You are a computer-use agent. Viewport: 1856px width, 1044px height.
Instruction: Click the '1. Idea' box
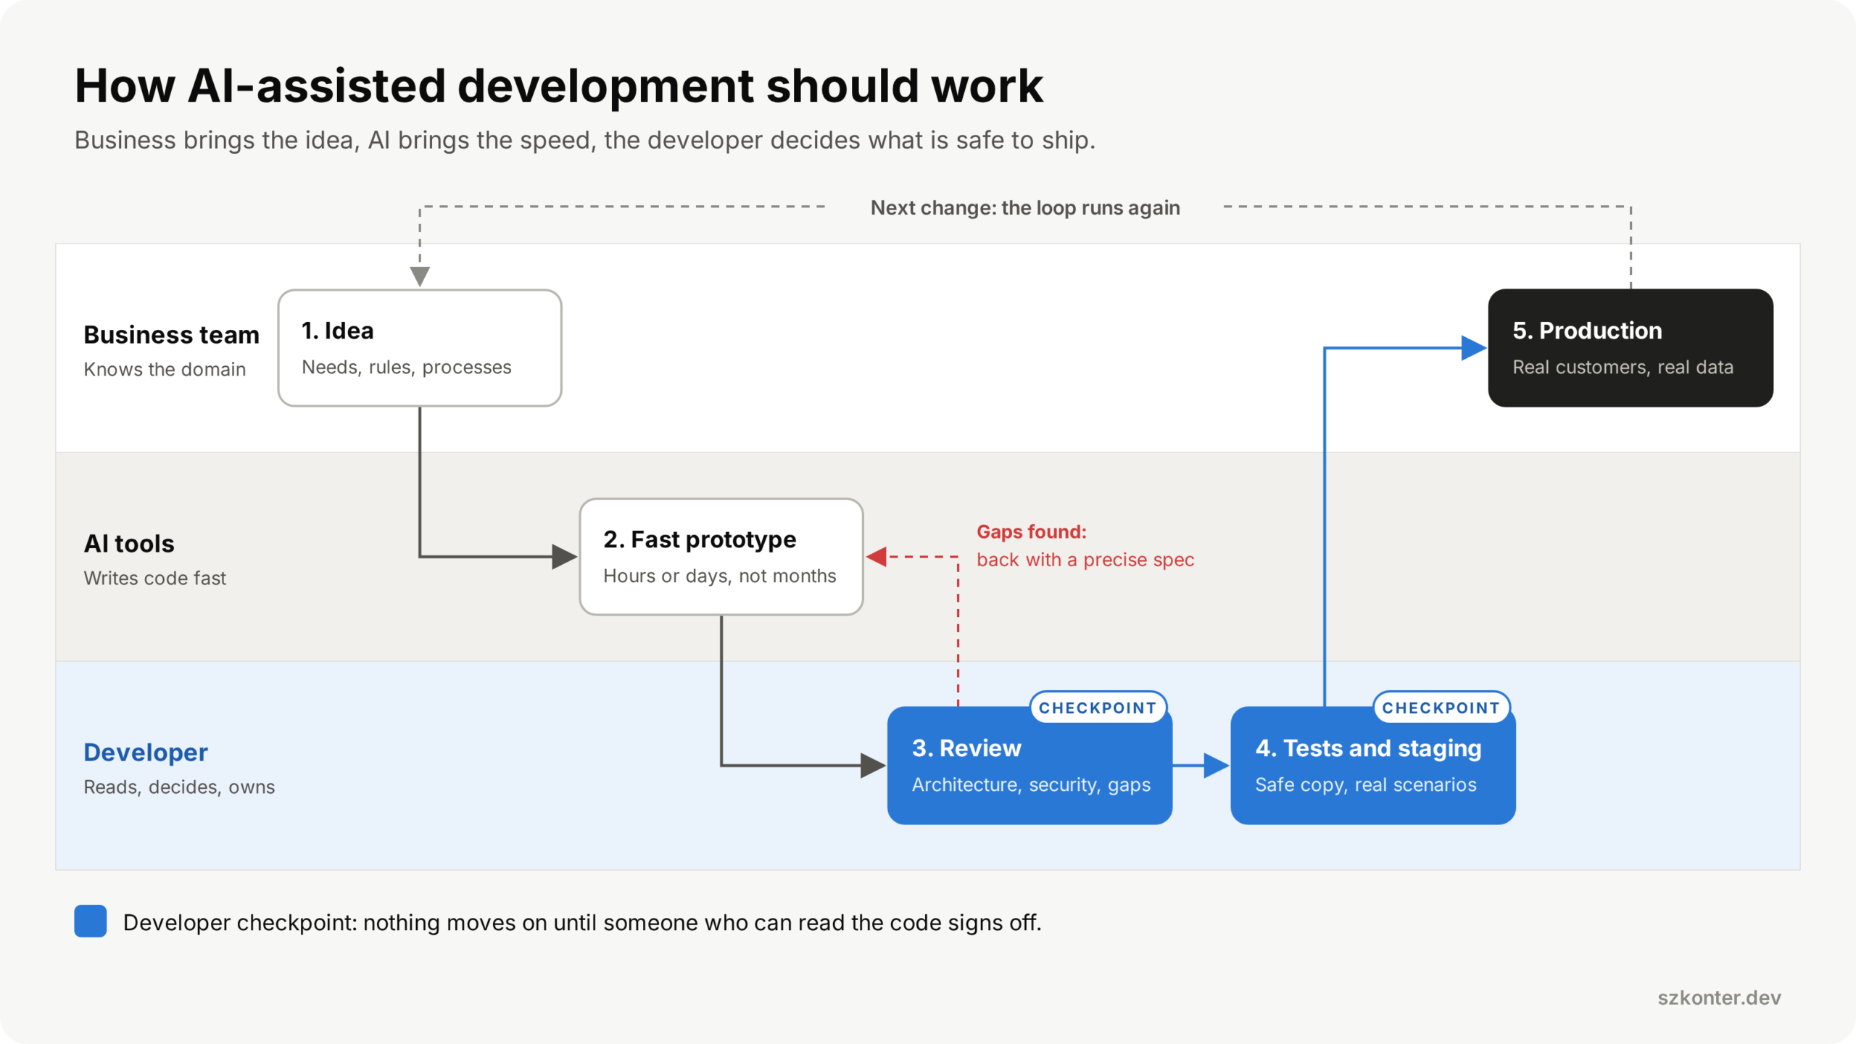coord(420,348)
